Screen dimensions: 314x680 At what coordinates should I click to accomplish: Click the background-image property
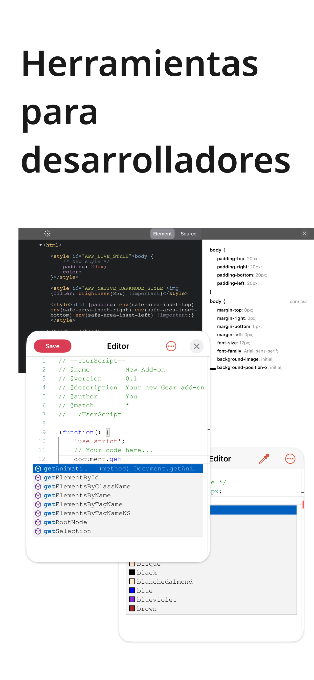coord(245,359)
